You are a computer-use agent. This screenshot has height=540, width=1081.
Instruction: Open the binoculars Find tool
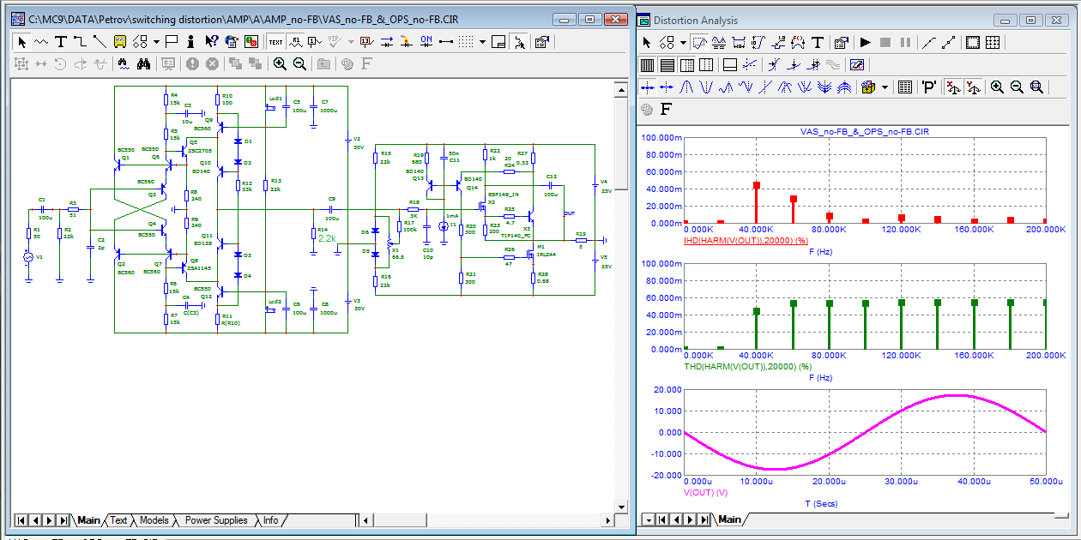pyautogui.click(x=143, y=63)
